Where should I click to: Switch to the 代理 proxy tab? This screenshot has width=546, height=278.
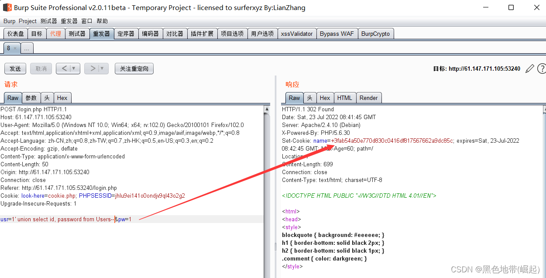(56, 34)
